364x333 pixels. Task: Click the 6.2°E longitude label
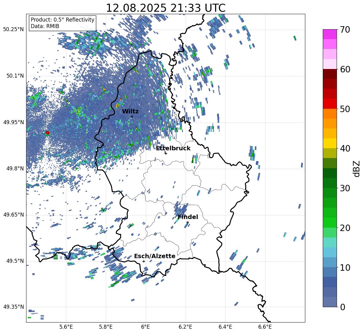(185, 327)
